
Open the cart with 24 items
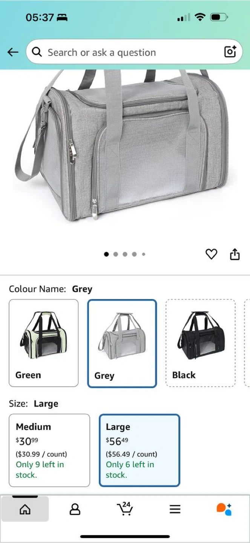pos(125,509)
